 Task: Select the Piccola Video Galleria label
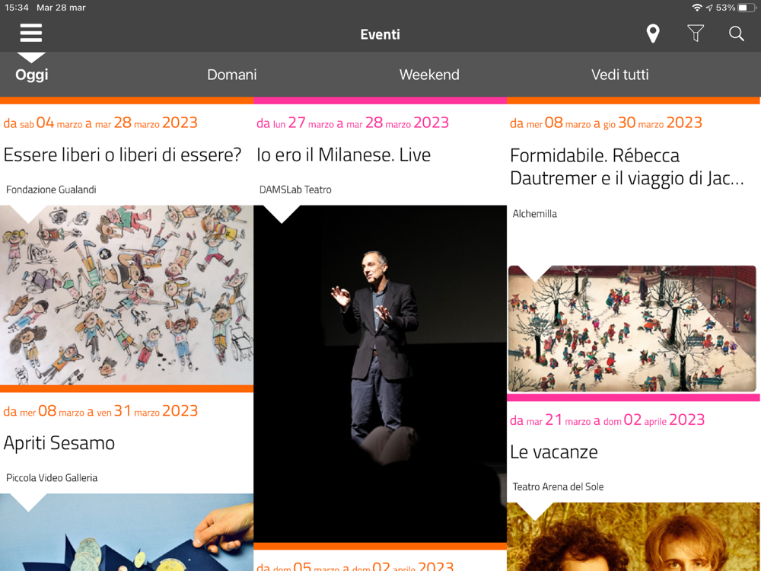click(x=52, y=478)
